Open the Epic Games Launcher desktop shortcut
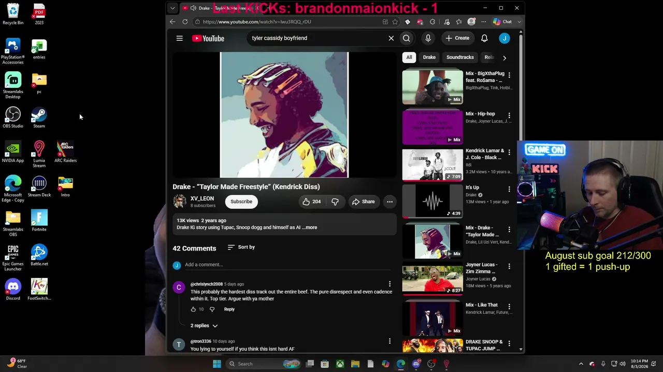The width and height of the screenshot is (663, 372). 13,258
